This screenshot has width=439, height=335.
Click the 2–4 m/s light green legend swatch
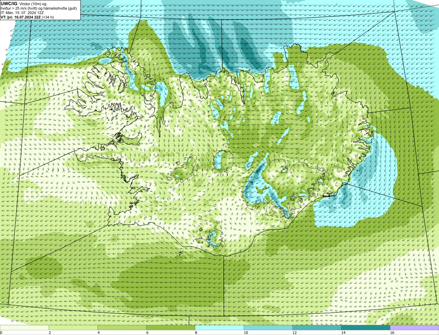tap(73, 328)
